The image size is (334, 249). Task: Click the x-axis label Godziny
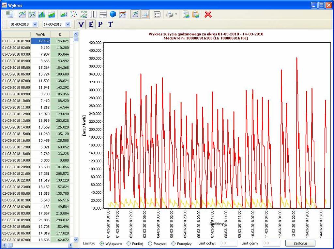(217, 224)
